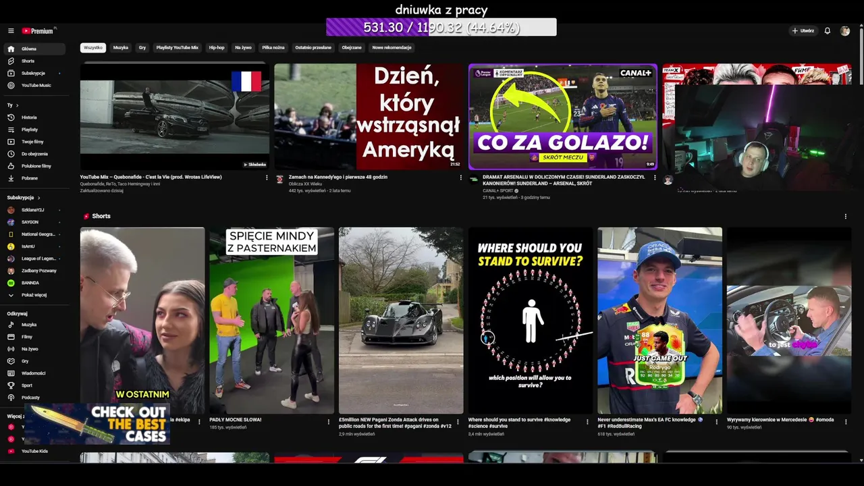This screenshot has width=864, height=486.
Task: Play the CO ZA GOLAZO thumbnail
Action: pos(563,117)
